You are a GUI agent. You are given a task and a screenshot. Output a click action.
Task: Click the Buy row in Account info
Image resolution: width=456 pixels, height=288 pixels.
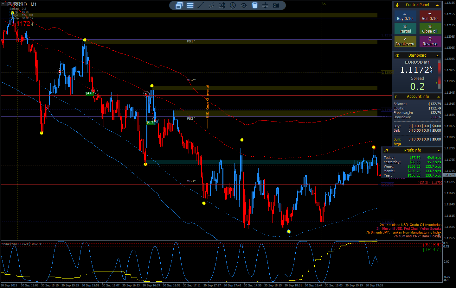point(417,126)
